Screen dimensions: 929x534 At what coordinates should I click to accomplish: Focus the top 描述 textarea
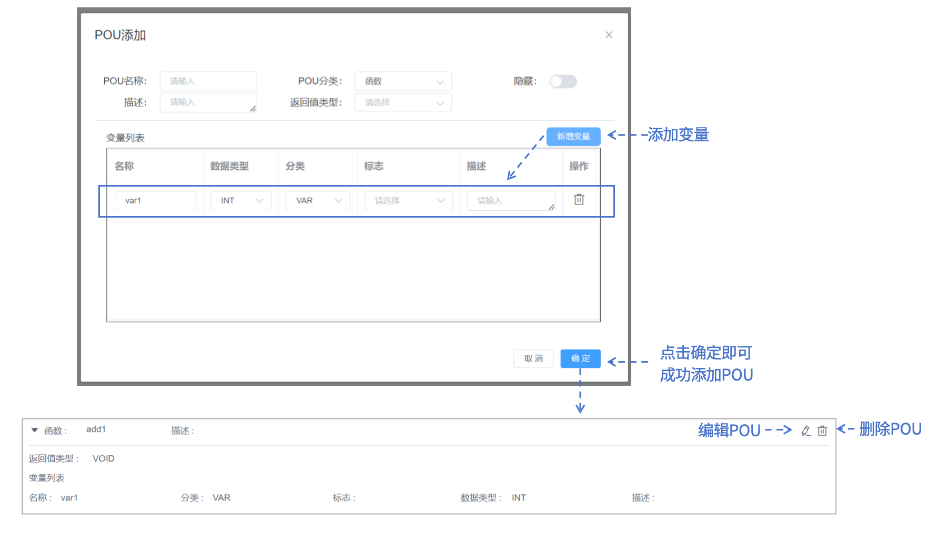point(208,102)
